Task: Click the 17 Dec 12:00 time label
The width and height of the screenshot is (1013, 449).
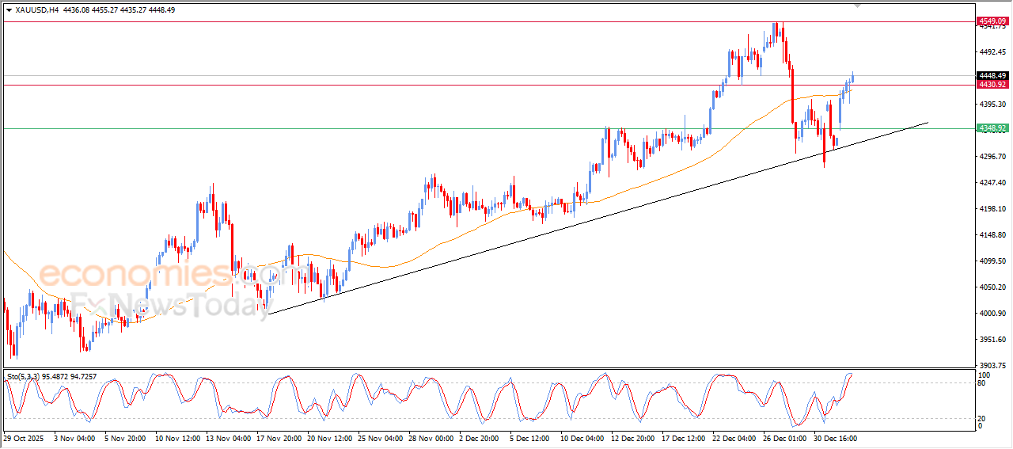Action: coord(685,438)
